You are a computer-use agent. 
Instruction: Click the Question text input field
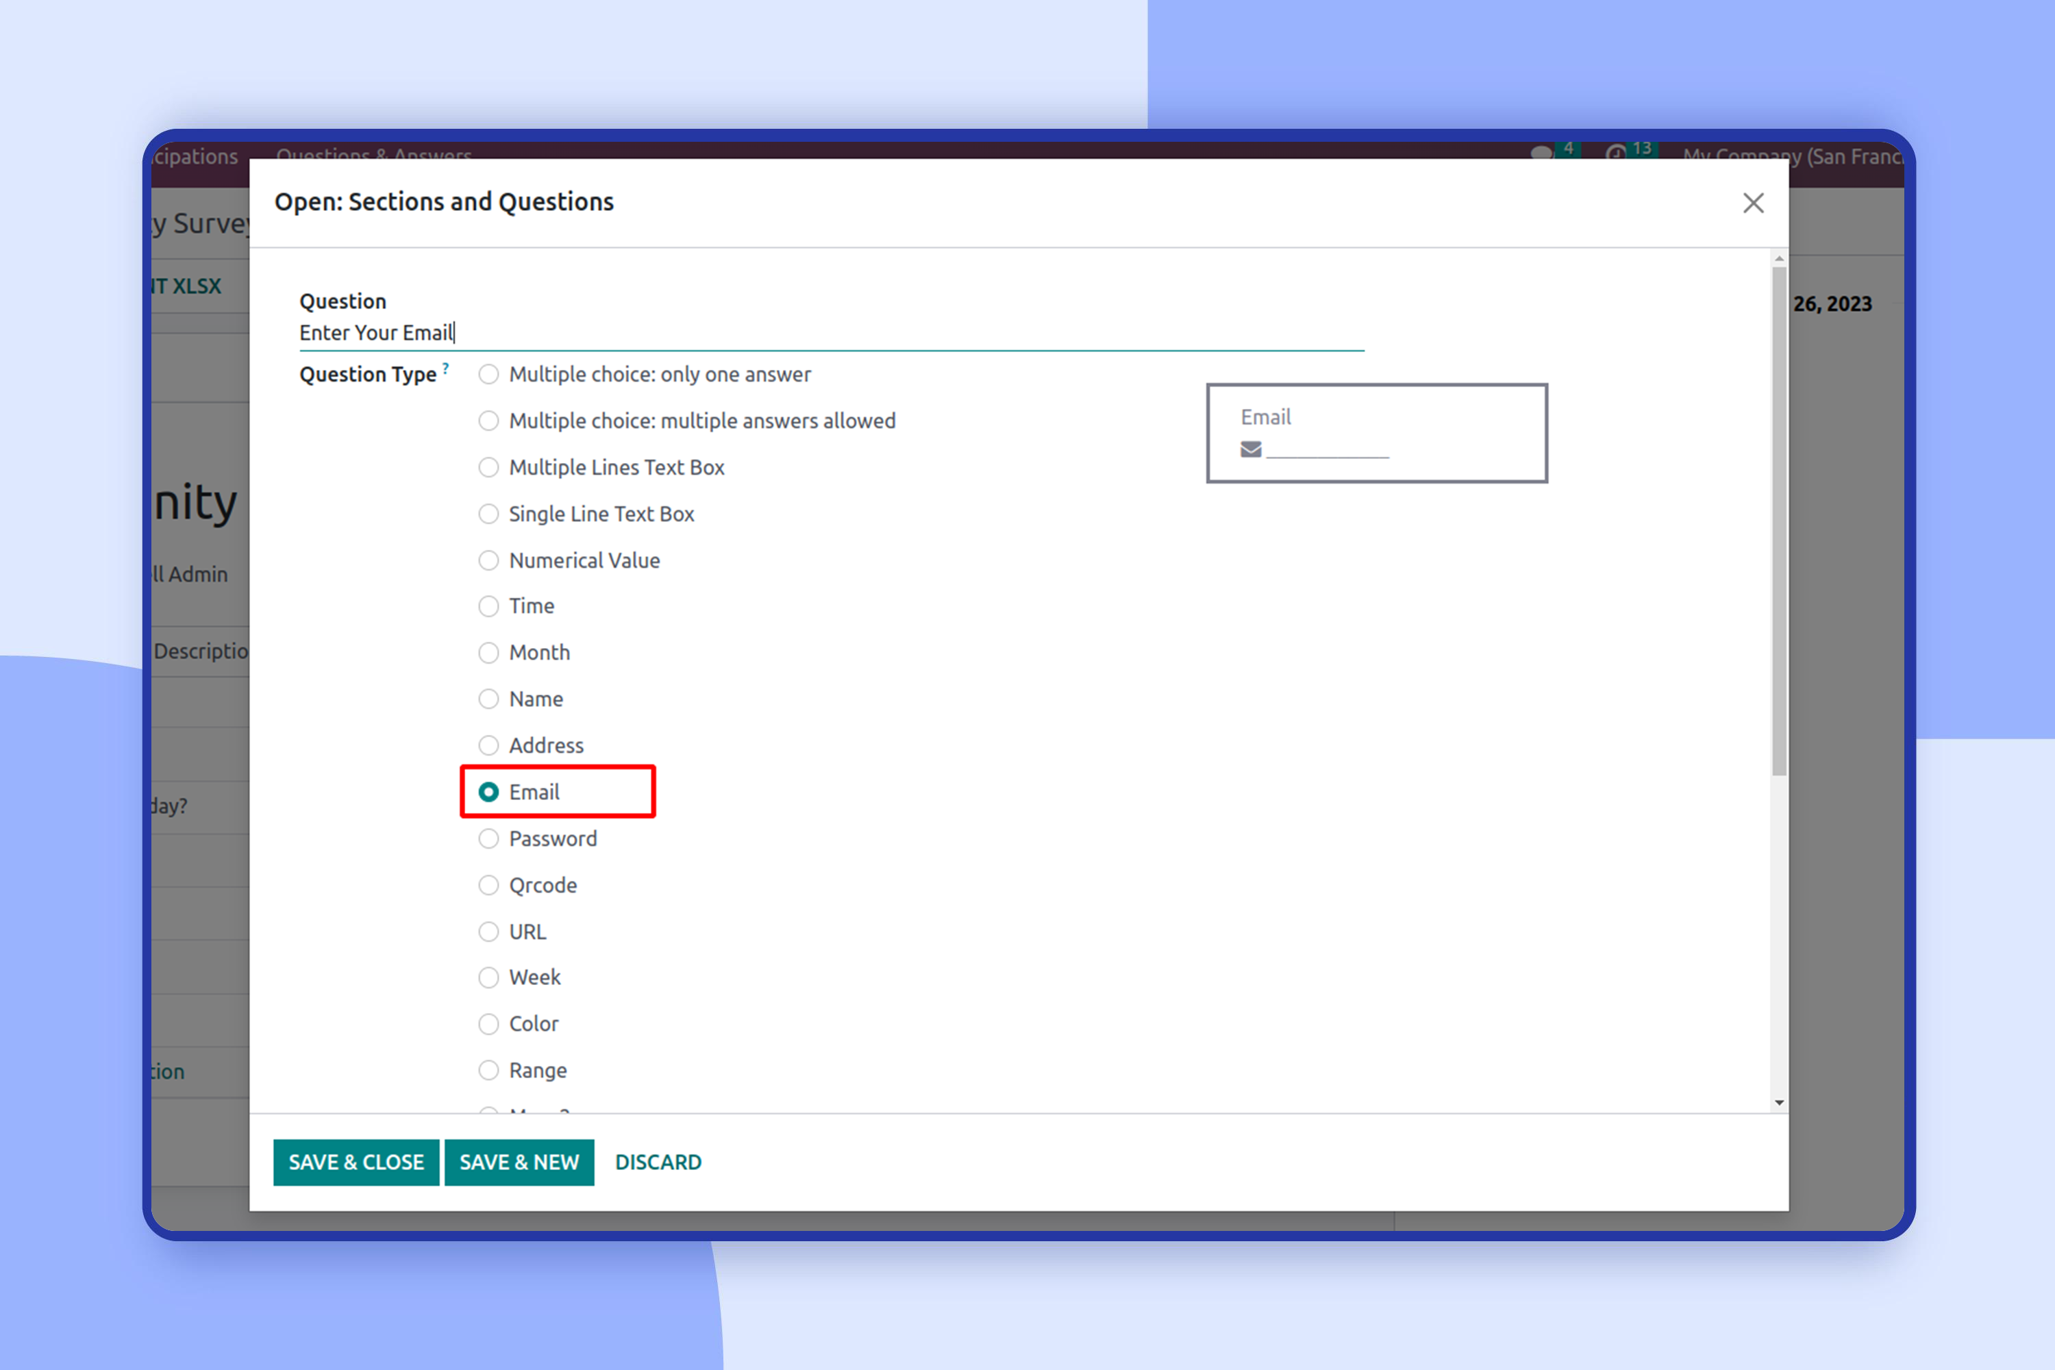[x=830, y=333]
